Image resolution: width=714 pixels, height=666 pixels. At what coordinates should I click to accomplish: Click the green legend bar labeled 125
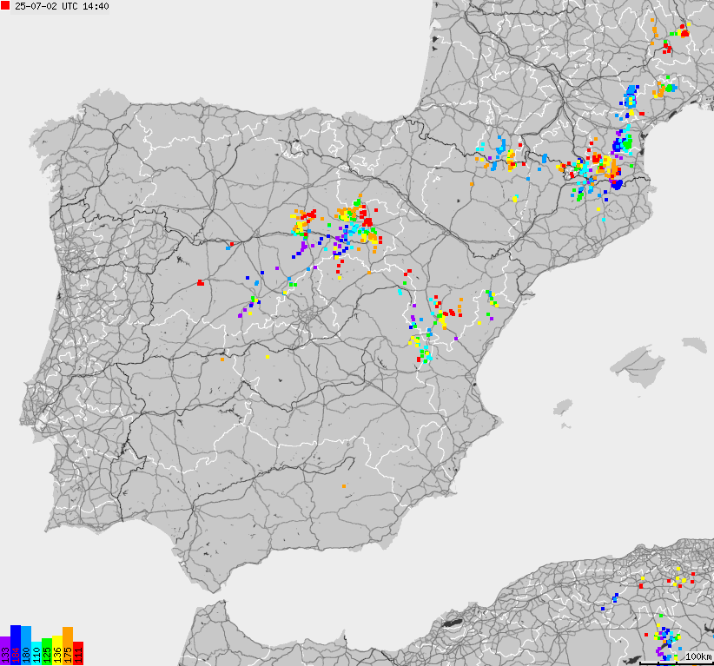coord(47,651)
